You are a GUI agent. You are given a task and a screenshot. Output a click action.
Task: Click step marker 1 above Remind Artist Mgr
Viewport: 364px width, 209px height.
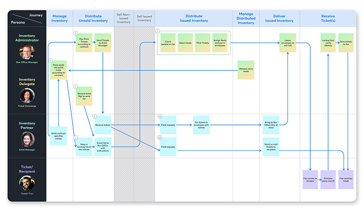(x=76, y=86)
